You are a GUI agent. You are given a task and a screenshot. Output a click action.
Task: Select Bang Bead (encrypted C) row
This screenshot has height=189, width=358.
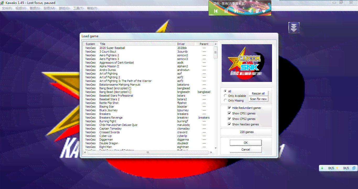pyautogui.click(x=148, y=88)
